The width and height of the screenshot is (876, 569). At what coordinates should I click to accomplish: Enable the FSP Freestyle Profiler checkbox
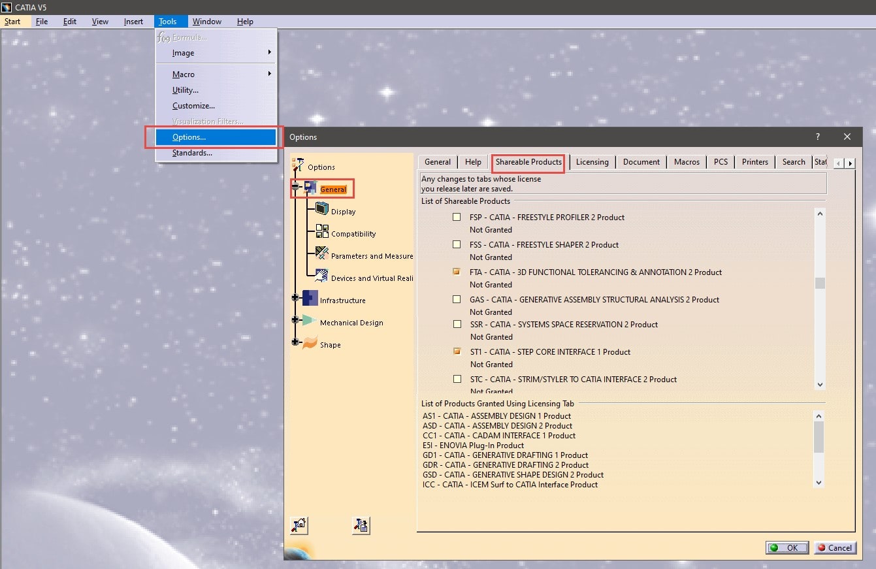click(x=455, y=217)
